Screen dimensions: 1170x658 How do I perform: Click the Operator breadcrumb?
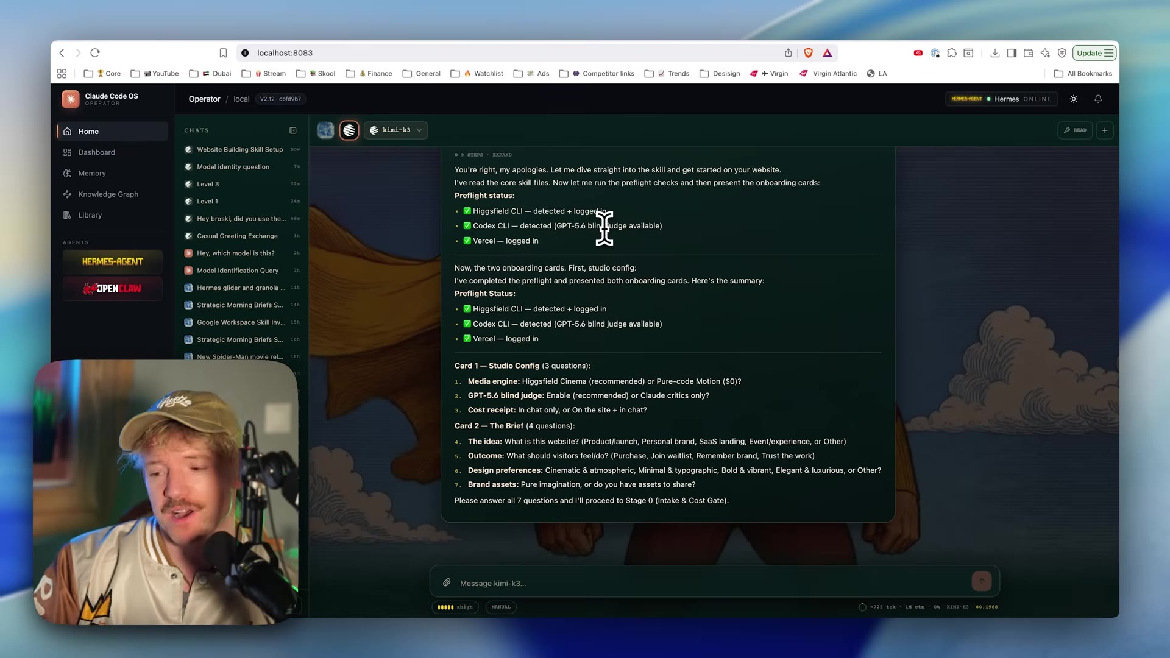tap(204, 99)
